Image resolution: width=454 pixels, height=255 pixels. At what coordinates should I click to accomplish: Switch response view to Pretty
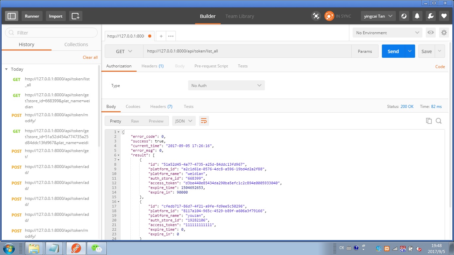point(116,121)
